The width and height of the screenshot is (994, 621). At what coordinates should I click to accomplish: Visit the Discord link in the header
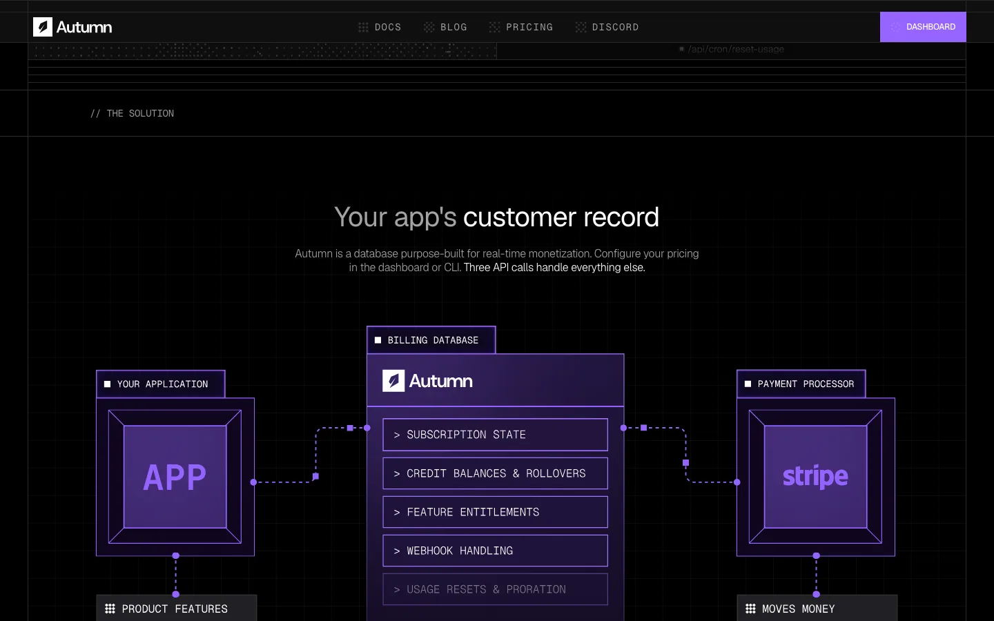(x=607, y=27)
